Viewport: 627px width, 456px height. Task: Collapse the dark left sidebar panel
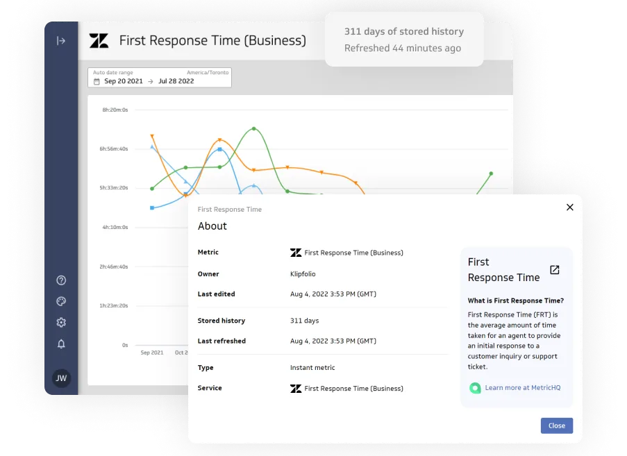[x=61, y=40]
